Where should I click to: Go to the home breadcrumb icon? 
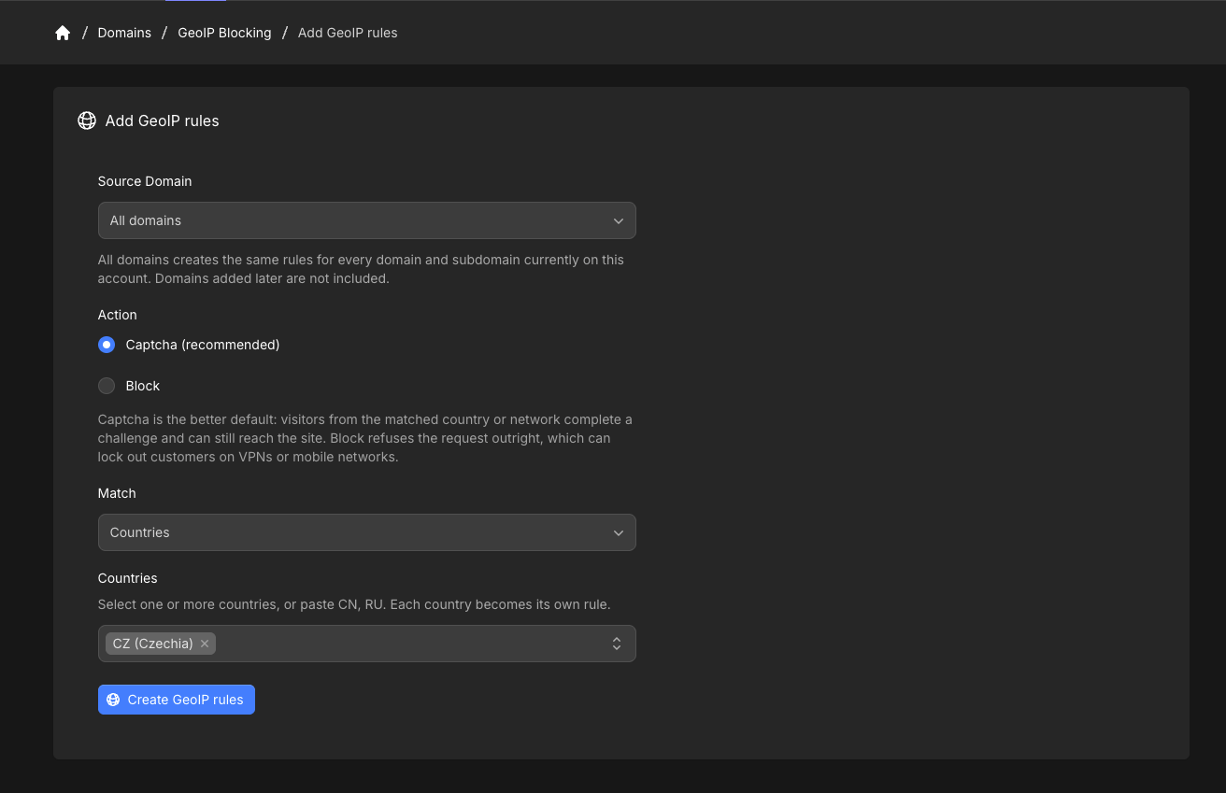click(x=63, y=33)
